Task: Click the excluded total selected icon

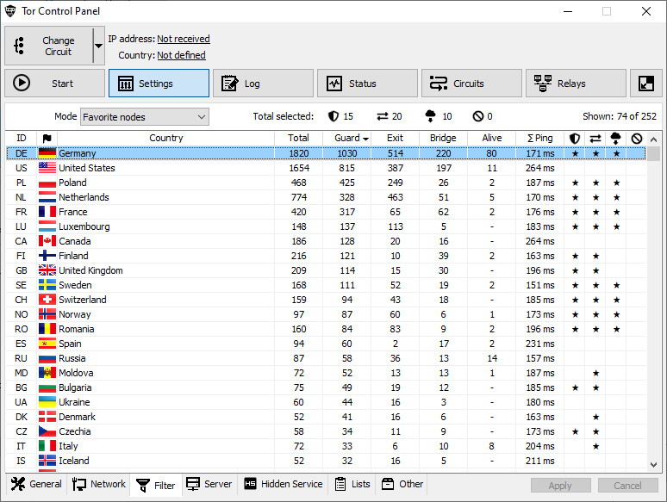Action: pos(478,116)
